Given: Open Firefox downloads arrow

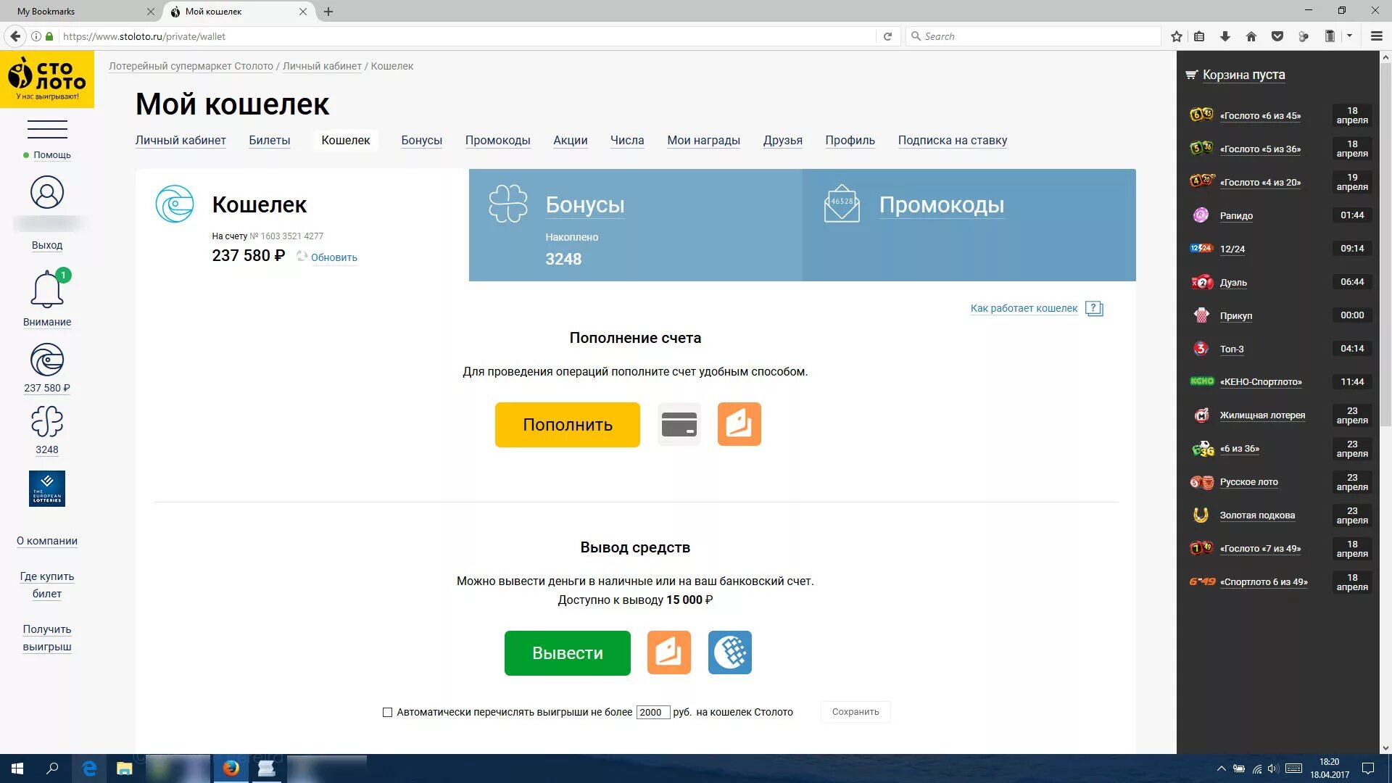Looking at the screenshot, I should coord(1225,36).
